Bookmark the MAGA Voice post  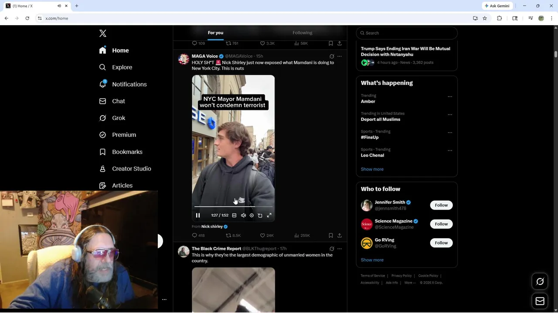pos(331,236)
